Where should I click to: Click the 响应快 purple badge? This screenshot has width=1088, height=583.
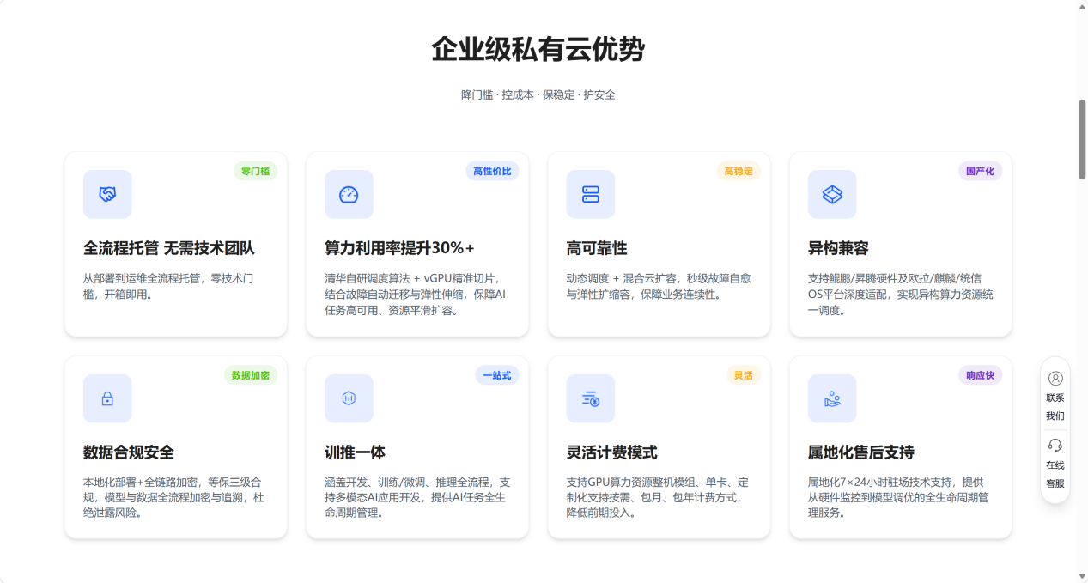pyautogui.click(x=980, y=375)
